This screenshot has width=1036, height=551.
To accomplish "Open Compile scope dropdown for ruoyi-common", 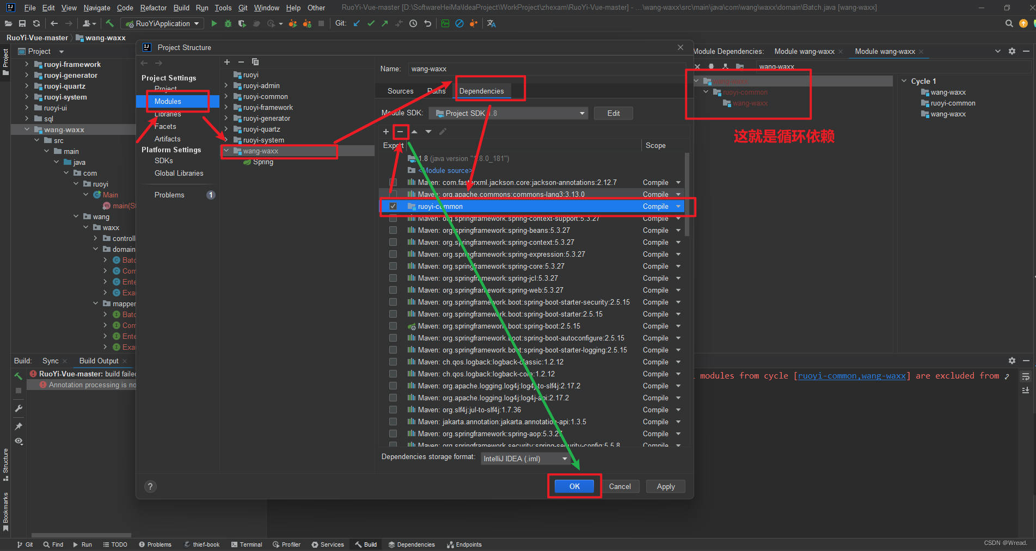I will point(678,206).
